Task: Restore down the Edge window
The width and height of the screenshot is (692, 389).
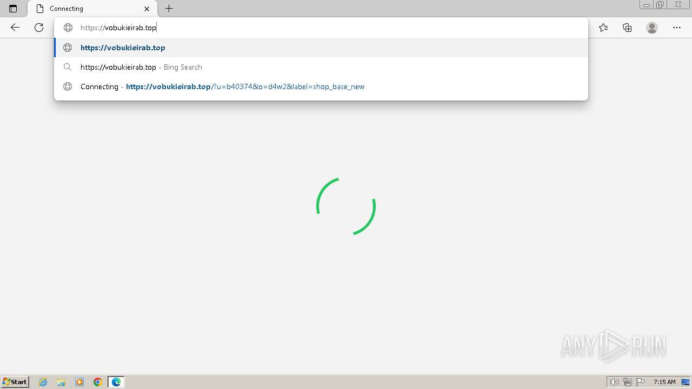Action: pyautogui.click(x=660, y=5)
